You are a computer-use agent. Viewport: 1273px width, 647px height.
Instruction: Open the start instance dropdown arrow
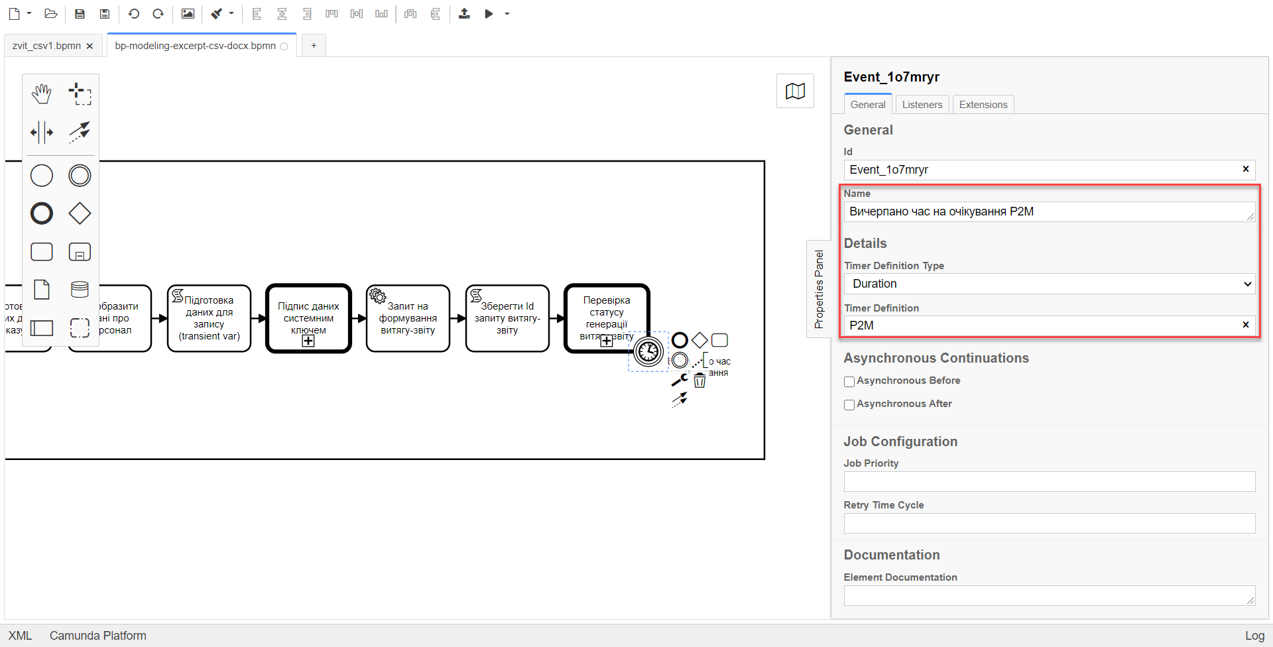pyautogui.click(x=507, y=13)
